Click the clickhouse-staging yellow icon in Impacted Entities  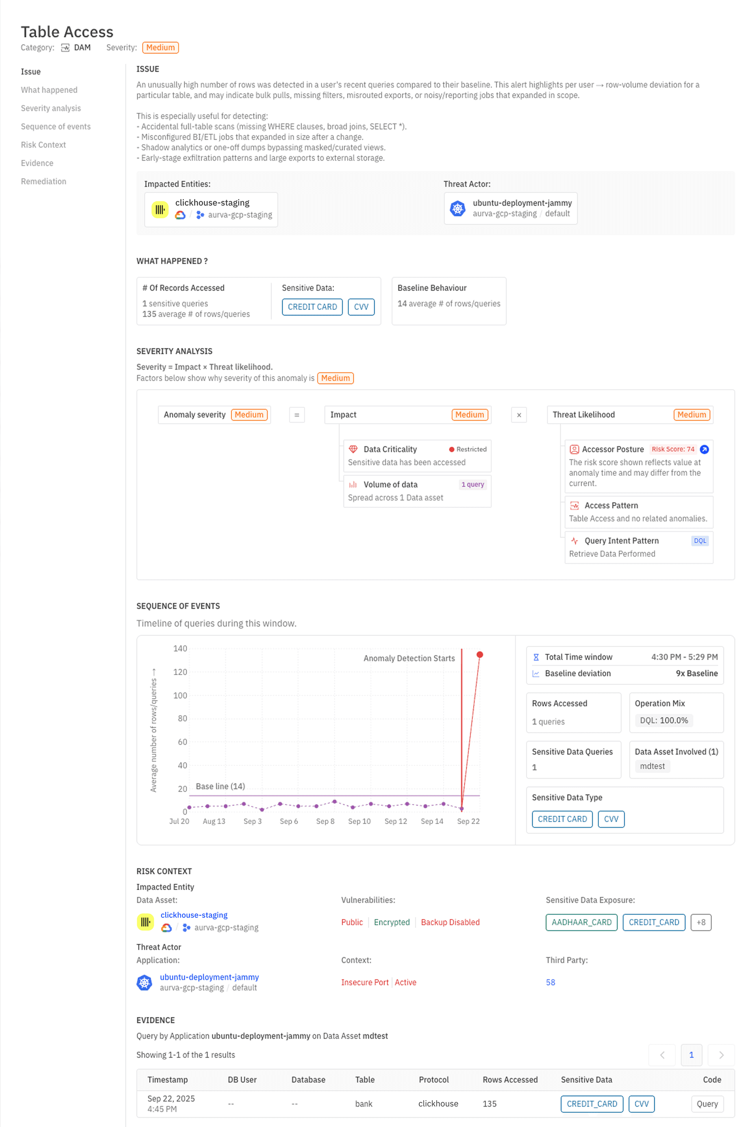(x=160, y=209)
